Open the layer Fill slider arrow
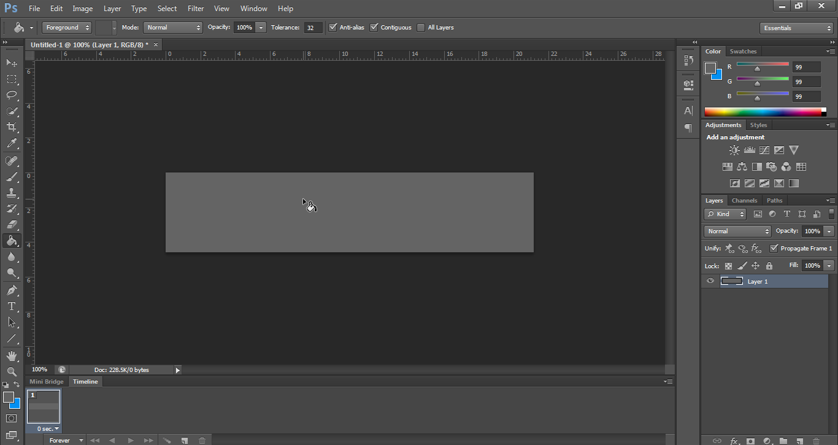Image resolution: width=838 pixels, height=445 pixels. pyautogui.click(x=829, y=266)
